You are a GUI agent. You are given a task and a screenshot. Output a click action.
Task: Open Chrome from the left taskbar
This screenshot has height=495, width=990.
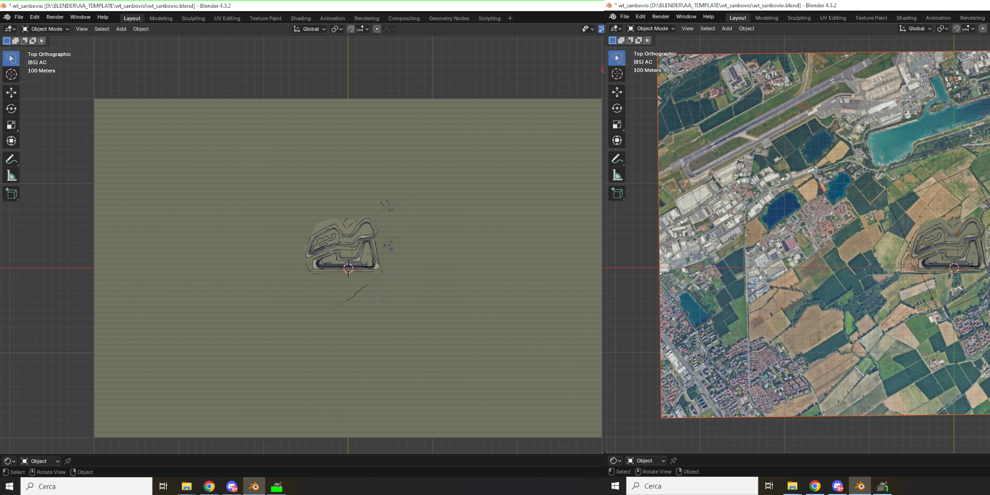pos(209,486)
